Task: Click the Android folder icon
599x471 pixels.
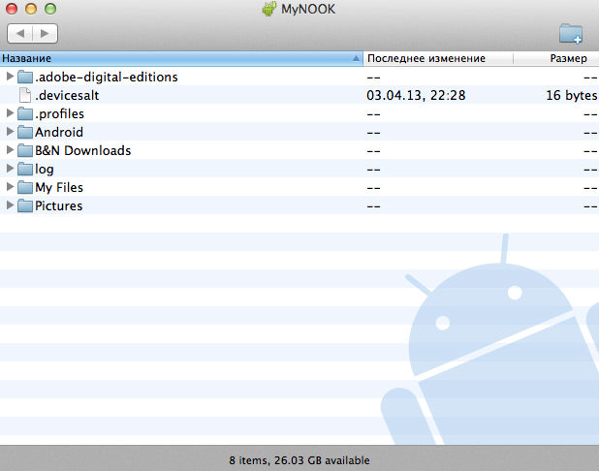Action: tap(25, 132)
